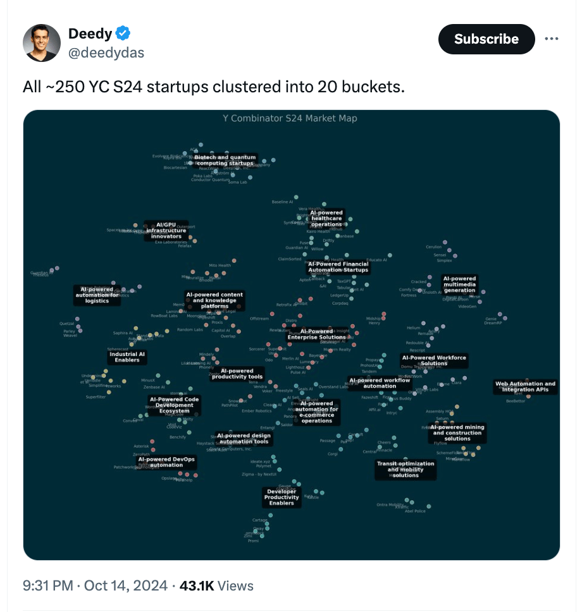The image size is (582, 612).
Task: Open the @deedydas handle link
Action: pyautogui.click(x=106, y=52)
